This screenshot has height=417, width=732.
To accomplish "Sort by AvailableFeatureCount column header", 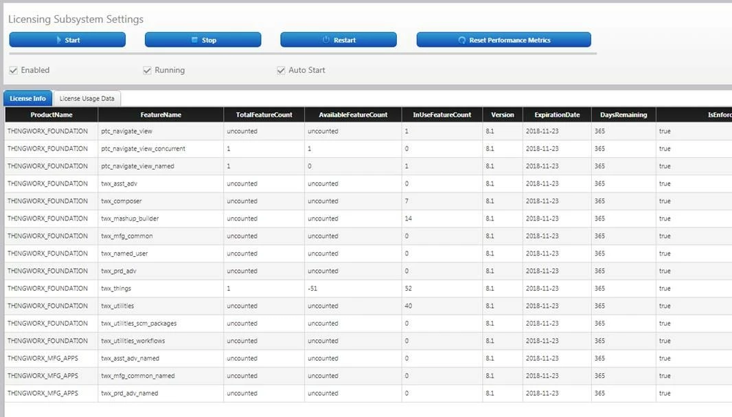I will pos(353,115).
